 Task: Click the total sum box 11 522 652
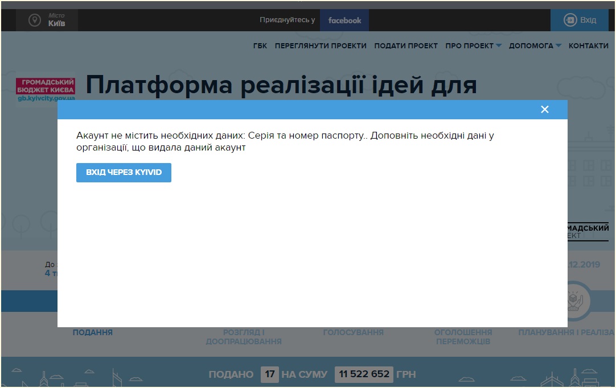pos(364,374)
